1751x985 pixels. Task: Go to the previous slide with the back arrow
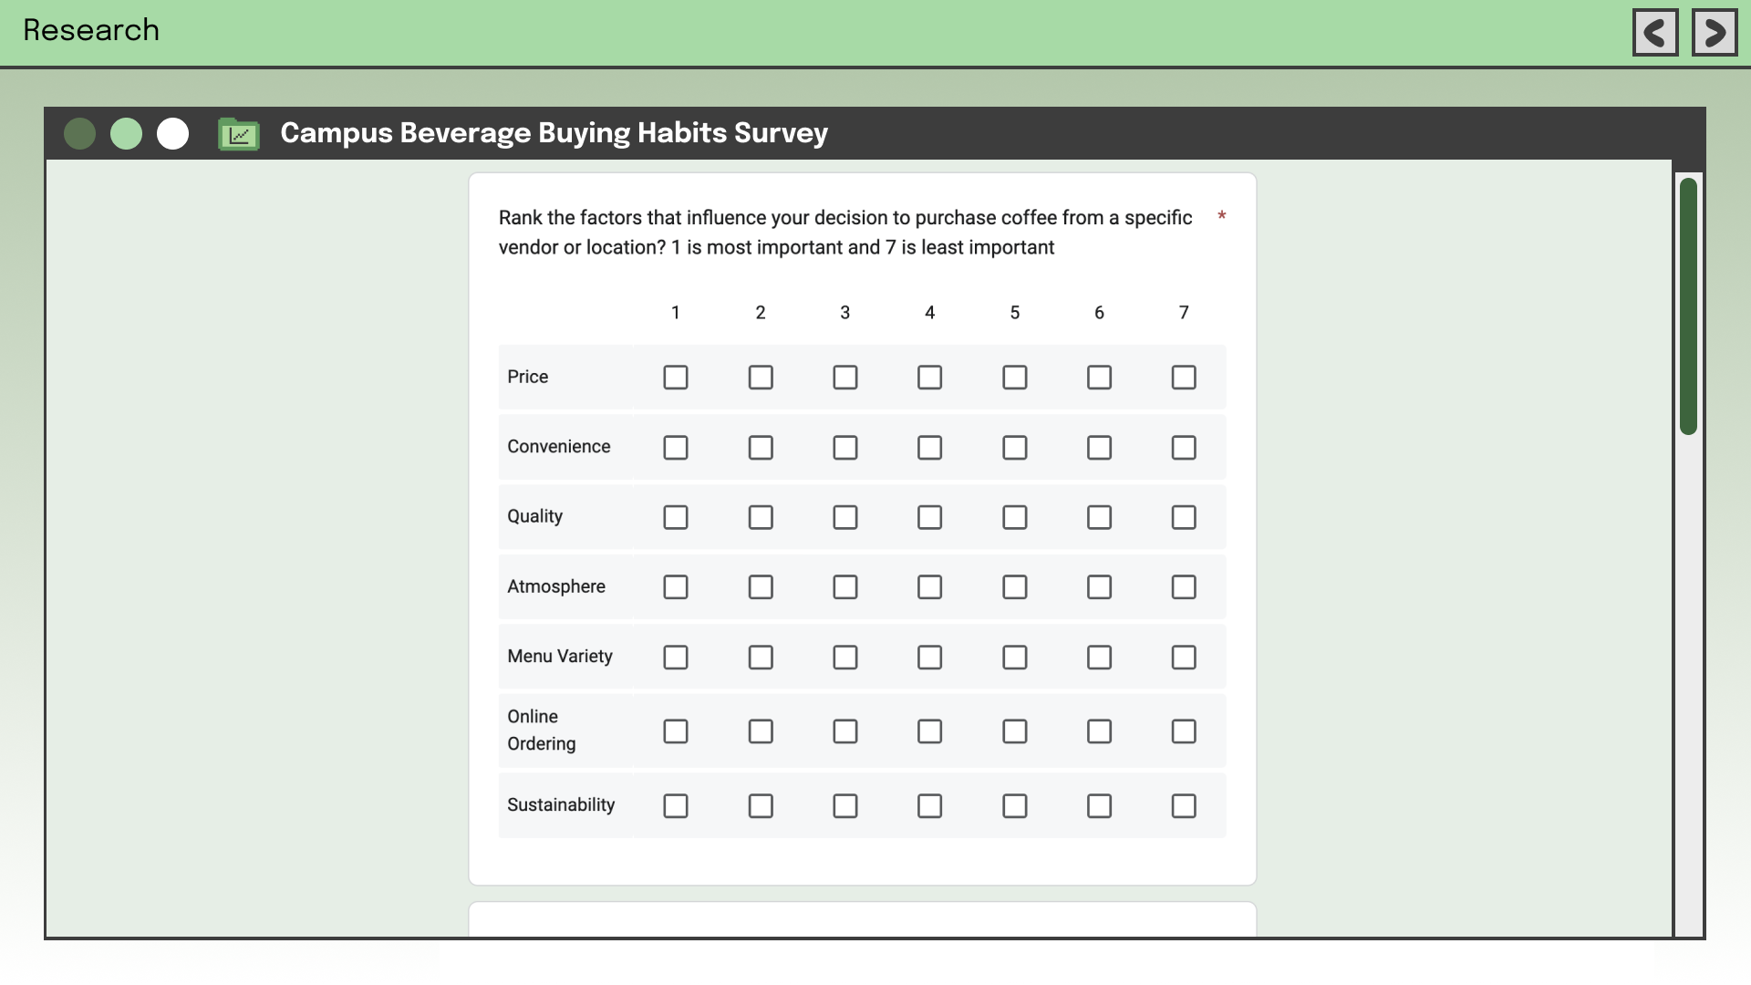tap(1655, 33)
